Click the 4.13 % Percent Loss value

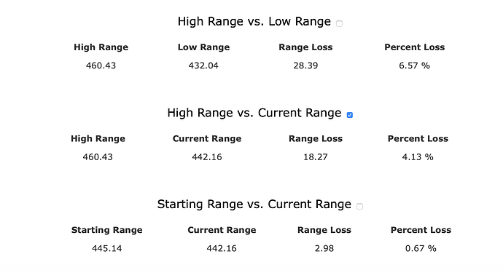418,157
